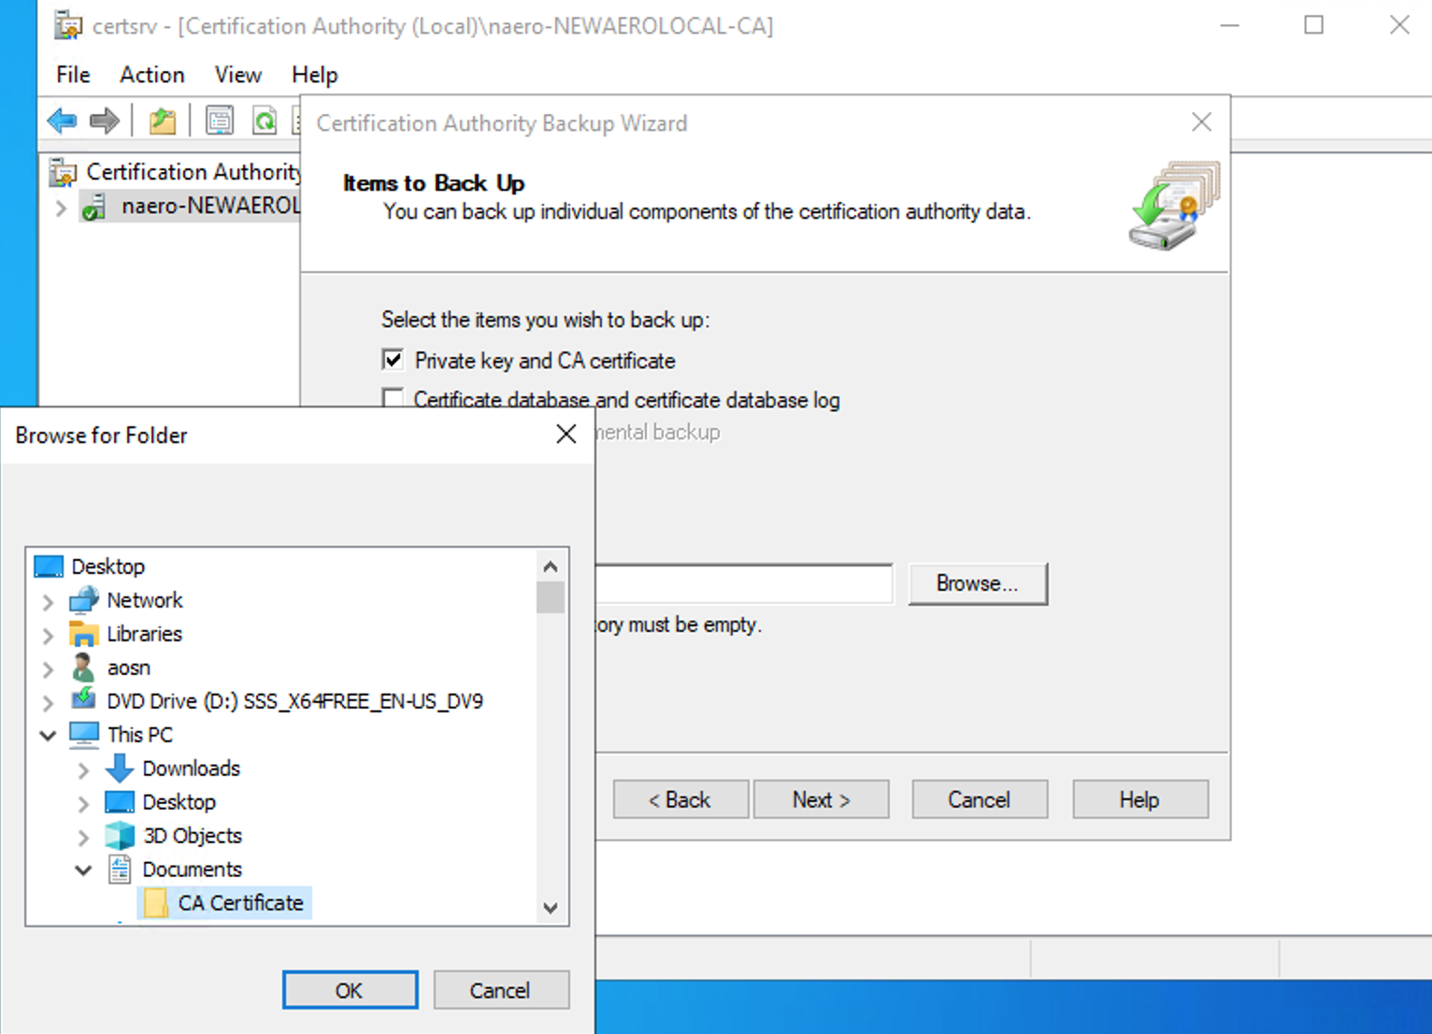The height and width of the screenshot is (1034, 1432).
Task: Collapse the Documents folder node
Action: [84, 870]
